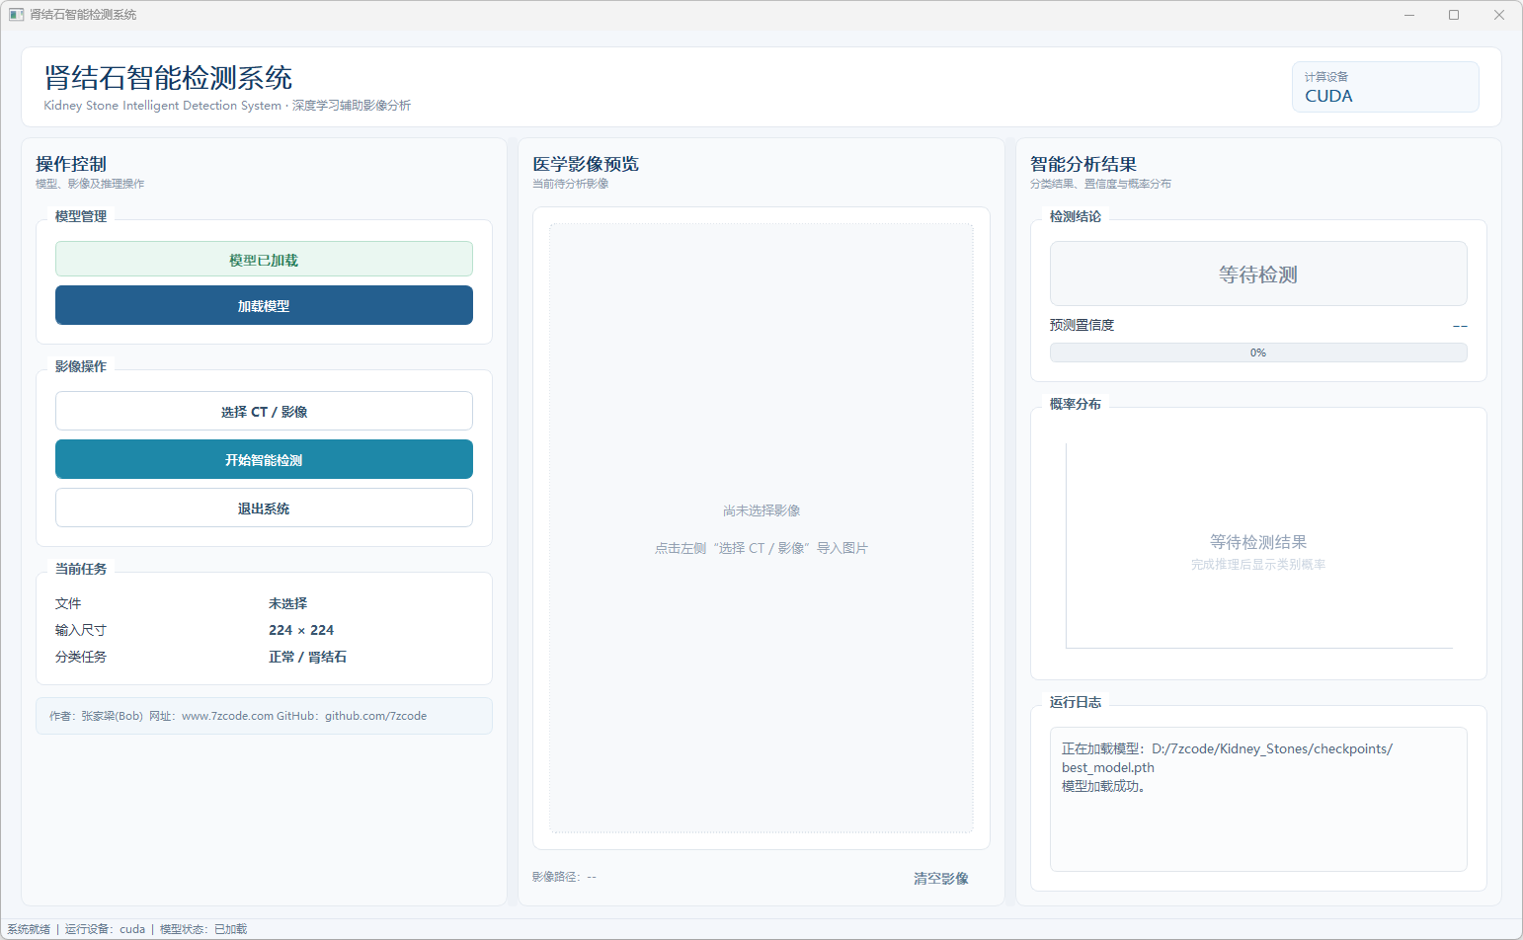Image resolution: width=1523 pixels, height=940 pixels.
Task: Click the 肾结石智能检测系统 heading
Action: [168, 78]
